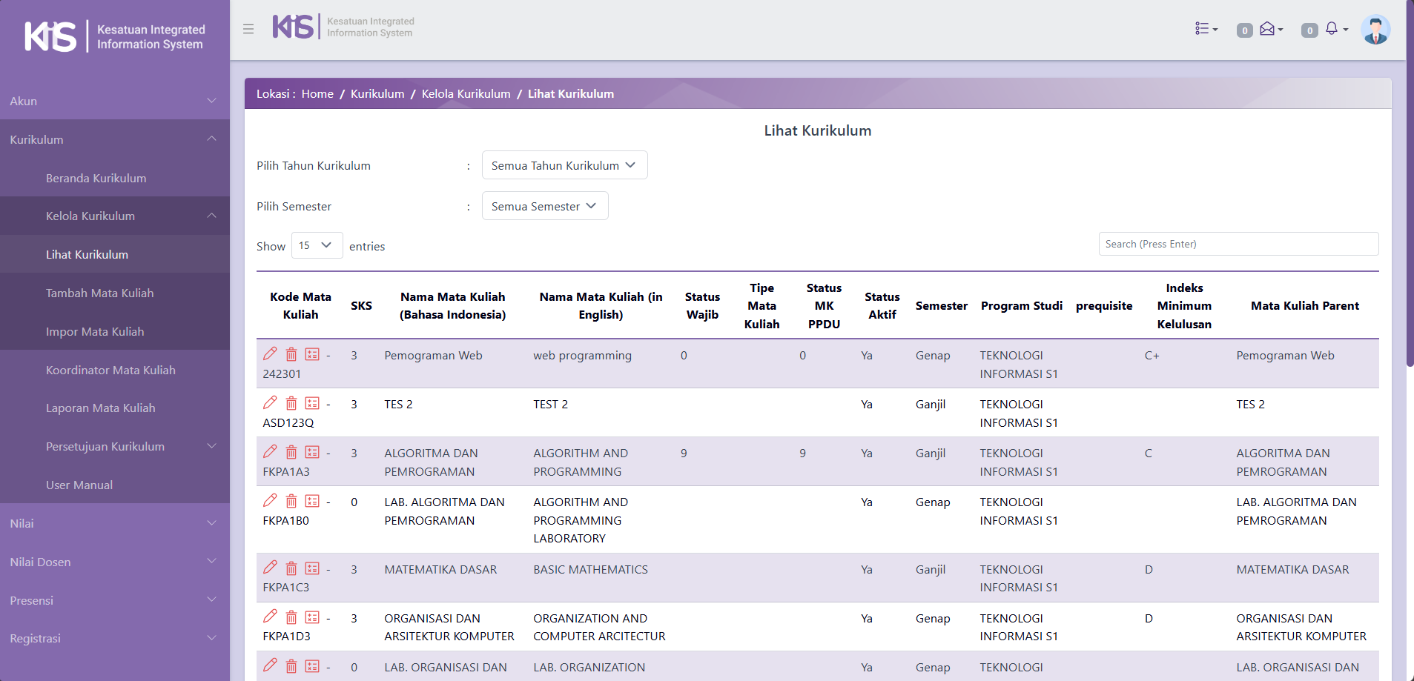
Task: Click trash icon for MATEMATIKA DASAR row
Action: pos(291,568)
